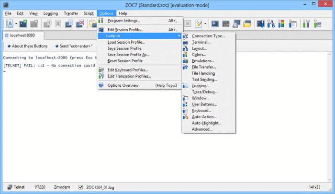Open dropdown arrow next to first toolbar icon
Viewport: 335px width, 194px height.
click(x=16, y=23)
